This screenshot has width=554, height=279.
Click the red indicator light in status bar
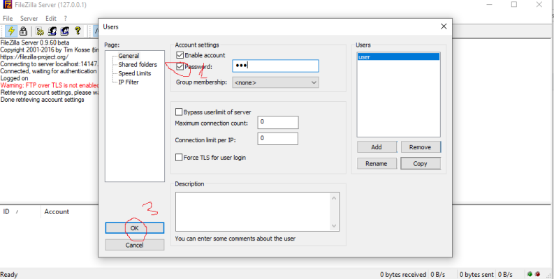(537, 274)
